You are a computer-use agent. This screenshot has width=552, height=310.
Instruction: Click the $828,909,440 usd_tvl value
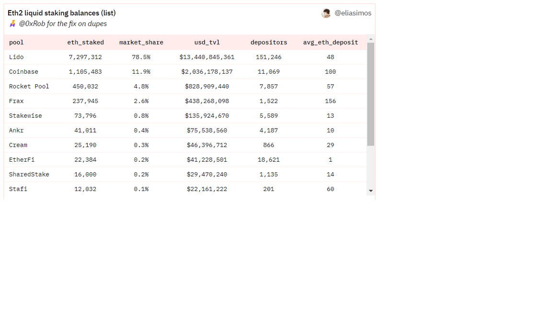(207, 87)
